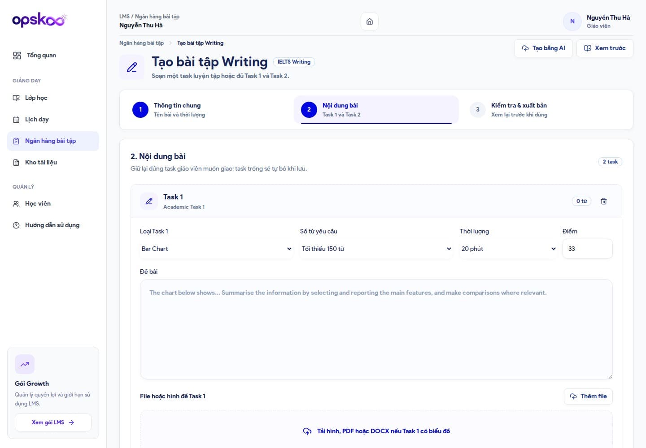Click the Task 1 pencil icon
Viewport: 646px width, 448px height.
(x=149, y=202)
